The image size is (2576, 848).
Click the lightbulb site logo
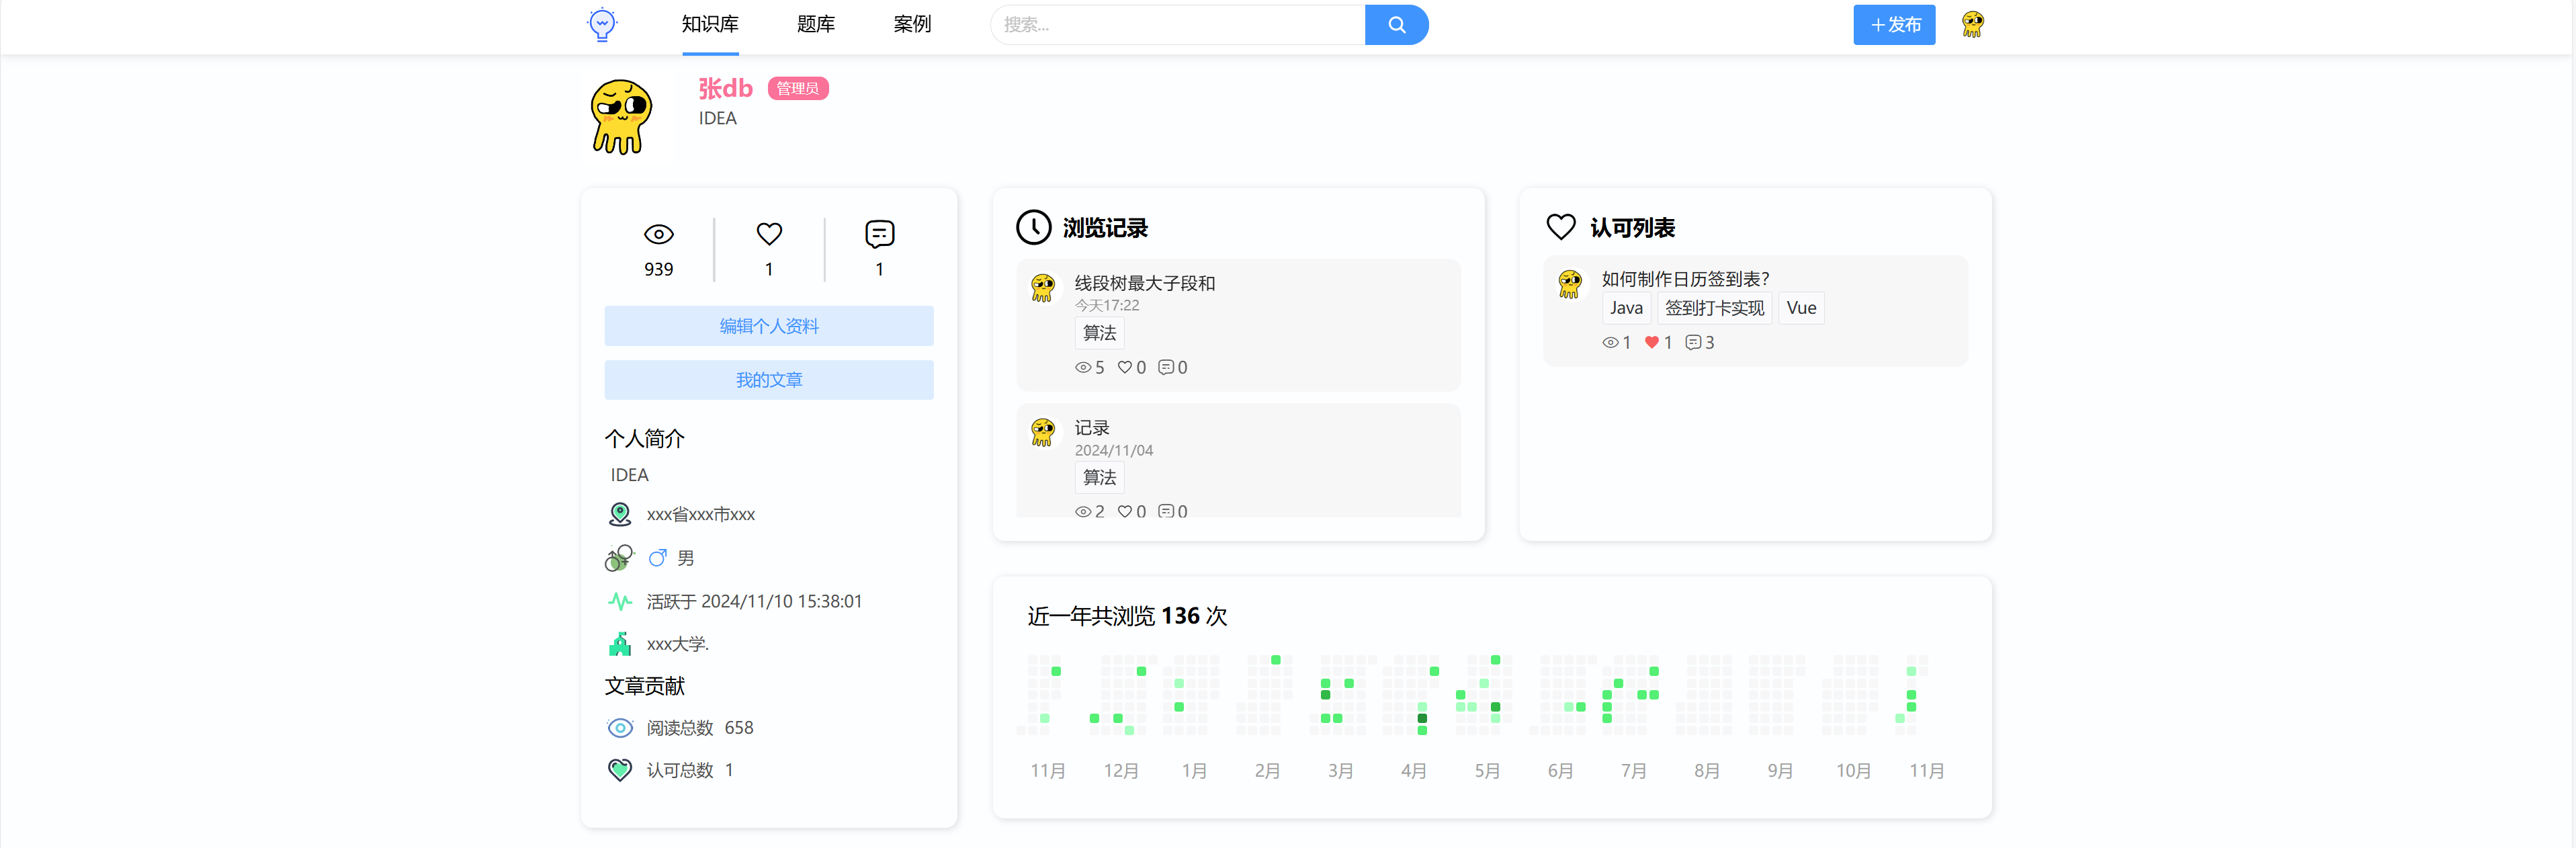[x=602, y=24]
